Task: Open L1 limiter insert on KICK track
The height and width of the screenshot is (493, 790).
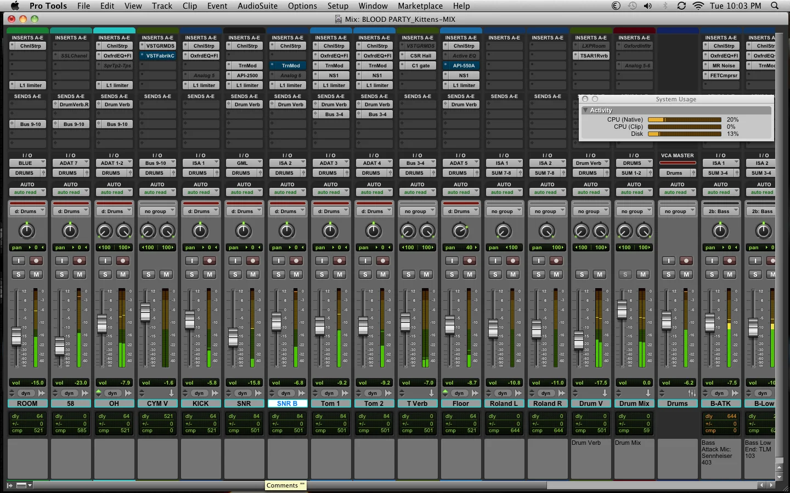Action: (x=200, y=85)
